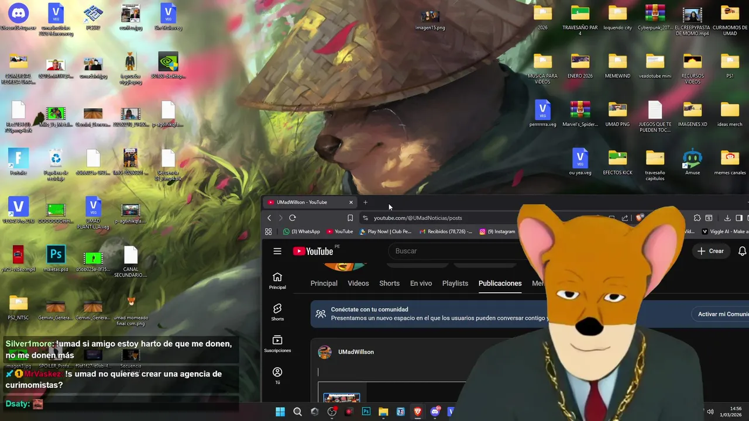This screenshot has height=421, width=749.
Task: Close the UMadWillson YouTube tab
Action: pyautogui.click(x=351, y=202)
